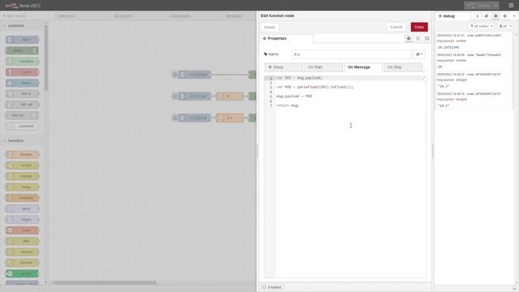Select the debug node in palette
This screenshot has height=292, width=519.
pyautogui.click(x=22, y=50)
